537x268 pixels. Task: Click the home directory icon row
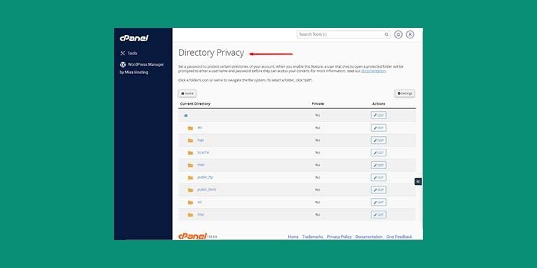point(185,116)
